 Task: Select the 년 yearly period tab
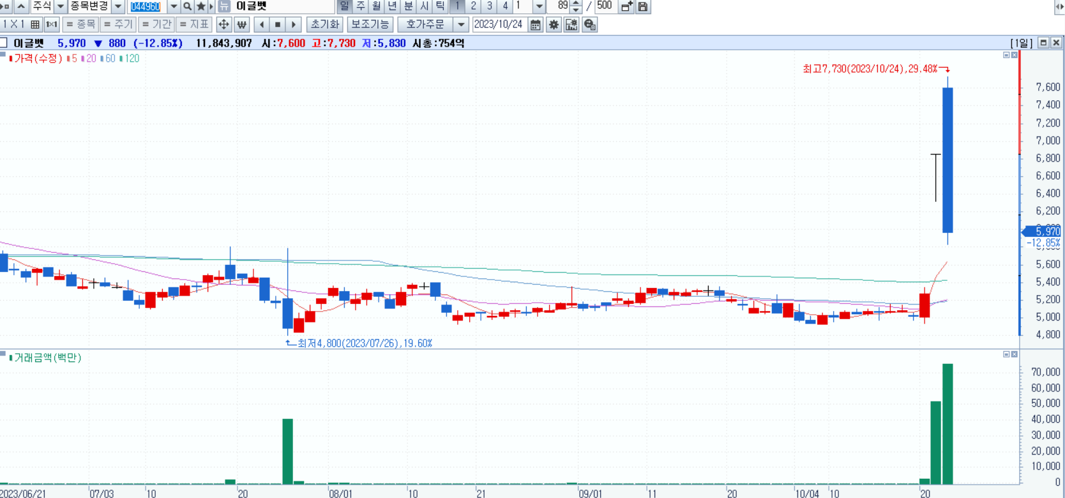(x=393, y=6)
